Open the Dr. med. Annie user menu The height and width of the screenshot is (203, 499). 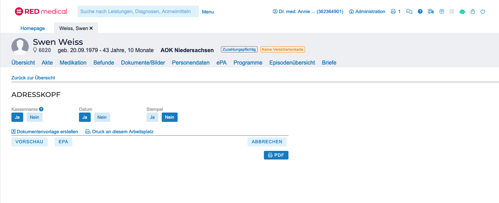pyautogui.click(x=308, y=11)
